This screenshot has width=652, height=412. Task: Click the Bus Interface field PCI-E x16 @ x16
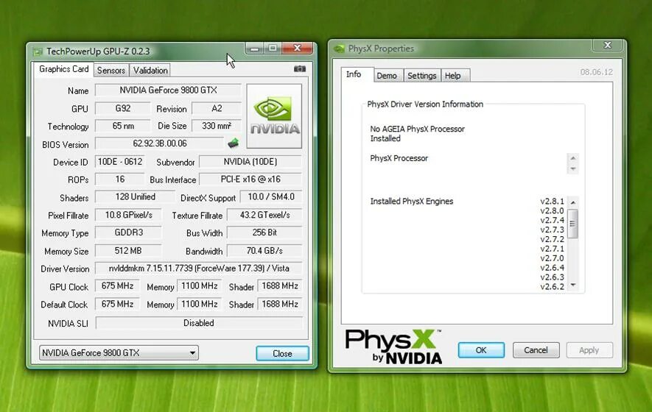(x=250, y=179)
